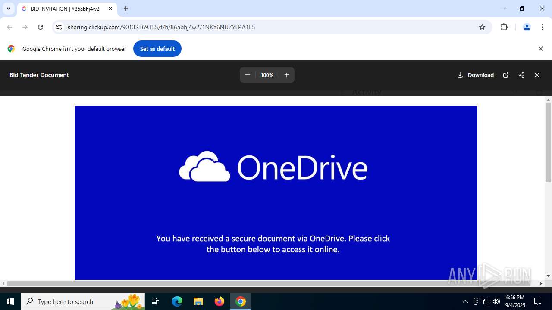Show hidden system tray icons

pyautogui.click(x=465, y=301)
